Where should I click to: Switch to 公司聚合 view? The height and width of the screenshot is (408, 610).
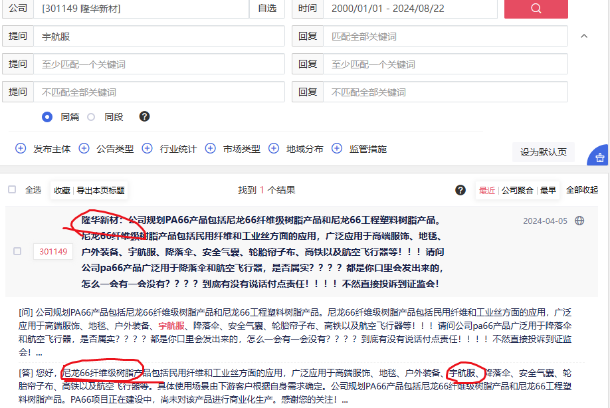517,190
